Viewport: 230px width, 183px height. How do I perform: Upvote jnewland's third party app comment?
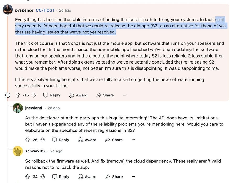click(x=28, y=140)
